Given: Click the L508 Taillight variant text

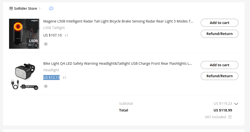Looking at the screenshot, I should (x=54, y=28).
